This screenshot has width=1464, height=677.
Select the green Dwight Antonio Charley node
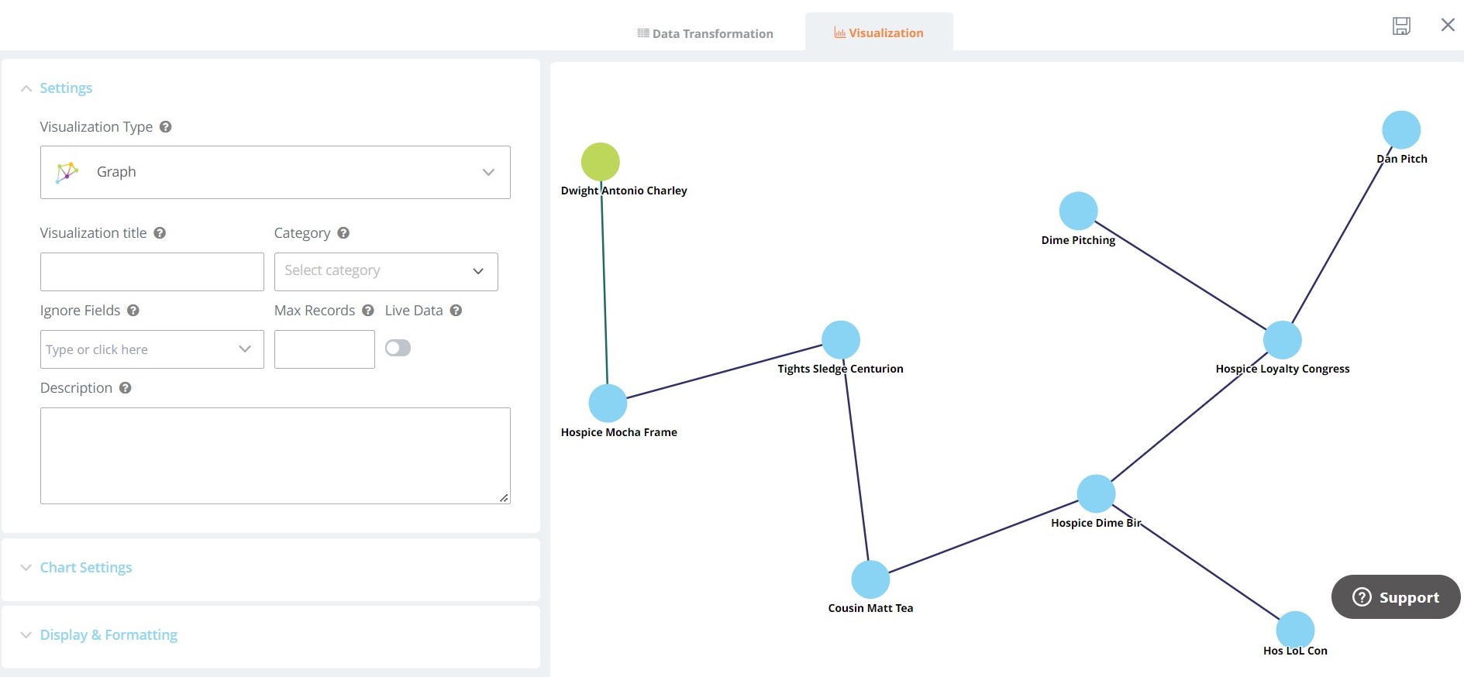pyautogui.click(x=601, y=162)
